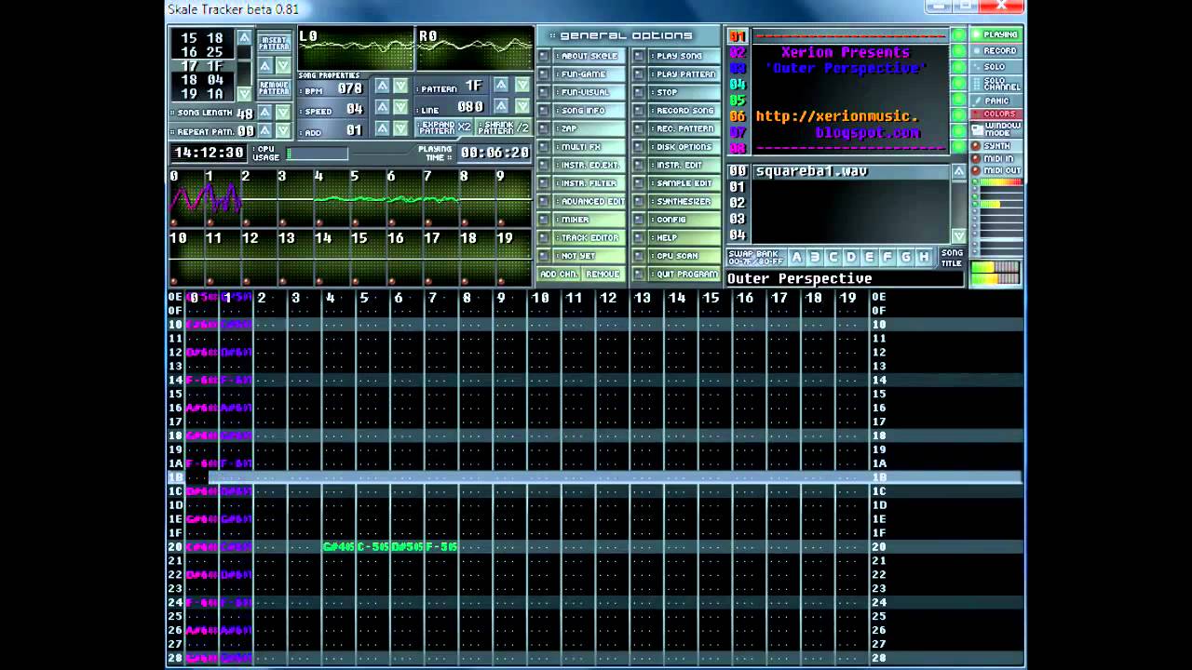Toggle Solo Channel mode

point(996,84)
